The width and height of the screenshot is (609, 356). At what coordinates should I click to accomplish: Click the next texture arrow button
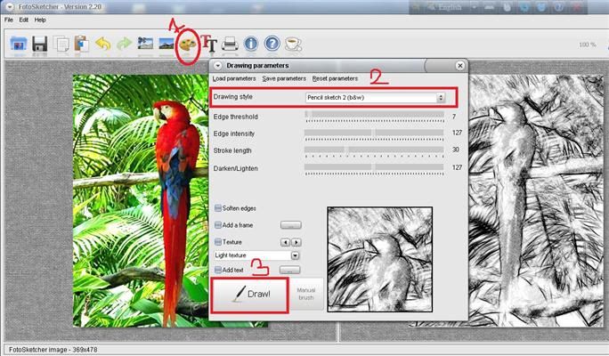coord(296,242)
